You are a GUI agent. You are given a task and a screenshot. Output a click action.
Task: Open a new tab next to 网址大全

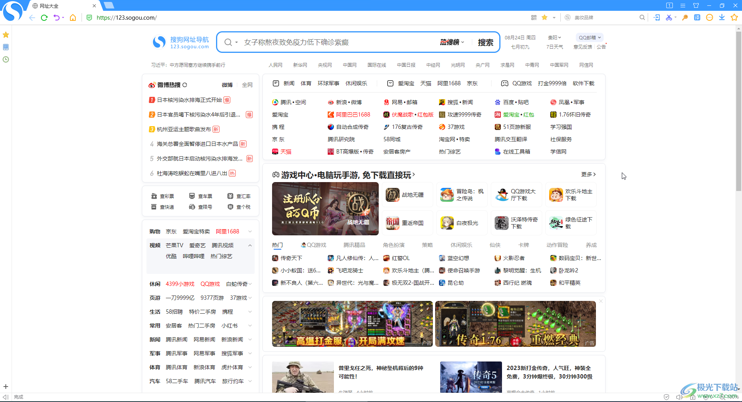tap(109, 5)
